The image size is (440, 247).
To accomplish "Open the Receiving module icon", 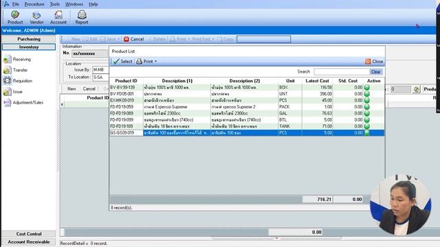I will tap(8, 59).
